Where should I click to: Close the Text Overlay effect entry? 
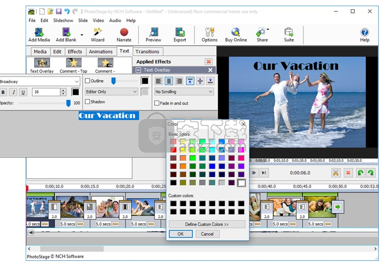click(210, 70)
